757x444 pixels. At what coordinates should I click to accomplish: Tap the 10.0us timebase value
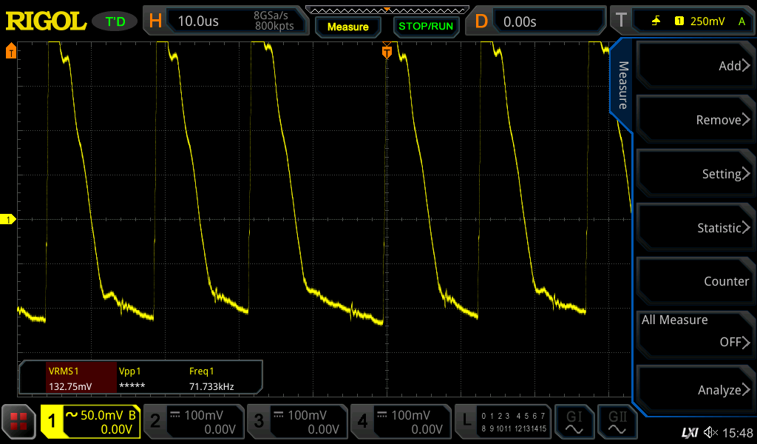point(198,21)
